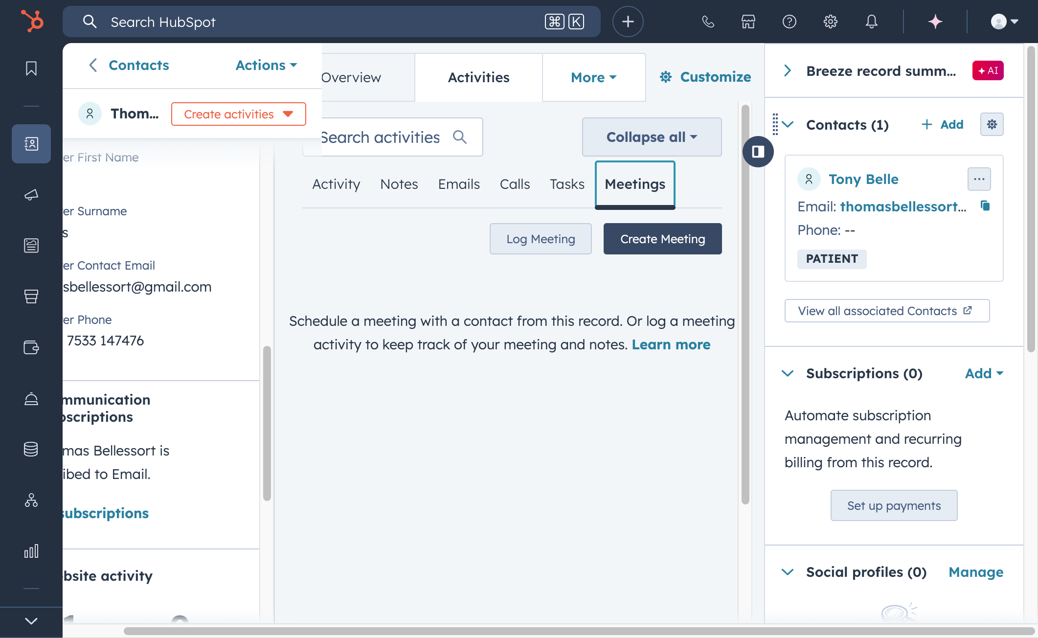Click the Create Meeting button
The image size is (1038, 638).
pos(663,239)
